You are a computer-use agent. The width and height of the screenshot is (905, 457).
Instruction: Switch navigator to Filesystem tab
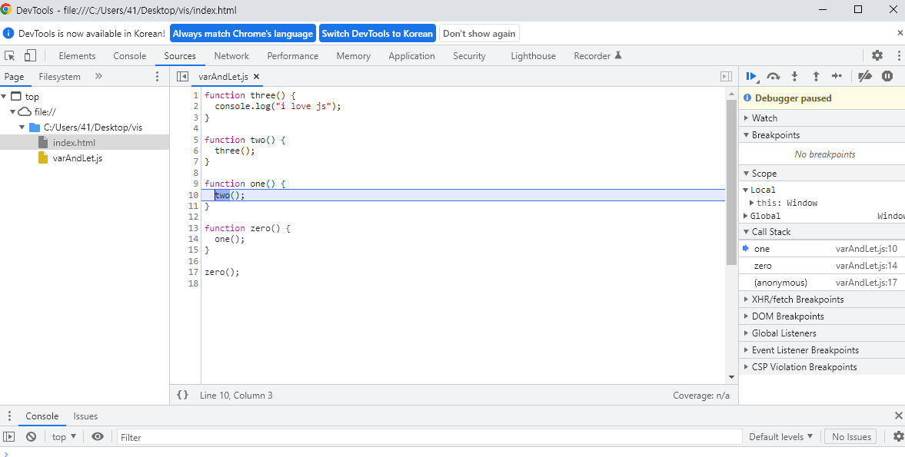pos(59,77)
